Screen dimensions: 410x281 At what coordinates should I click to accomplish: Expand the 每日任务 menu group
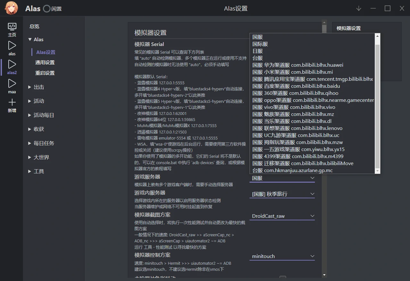[x=41, y=143]
